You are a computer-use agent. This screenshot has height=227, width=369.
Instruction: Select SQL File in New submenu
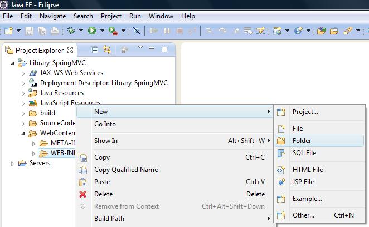point(319,153)
